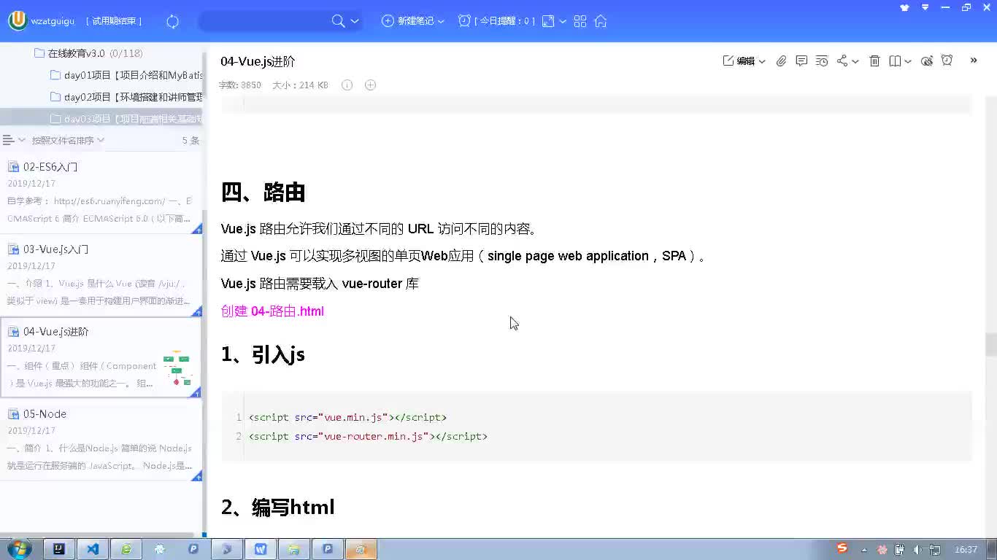Toggle the note list view mode icon
Image resolution: width=997 pixels, height=560 pixels.
tap(9, 140)
